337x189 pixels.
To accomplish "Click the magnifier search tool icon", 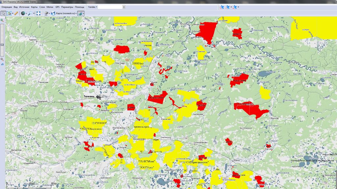I will [30, 13].
